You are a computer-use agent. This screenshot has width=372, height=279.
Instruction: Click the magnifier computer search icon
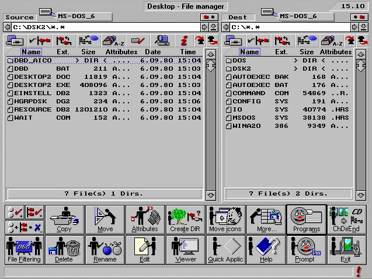click(x=162, y=41)
